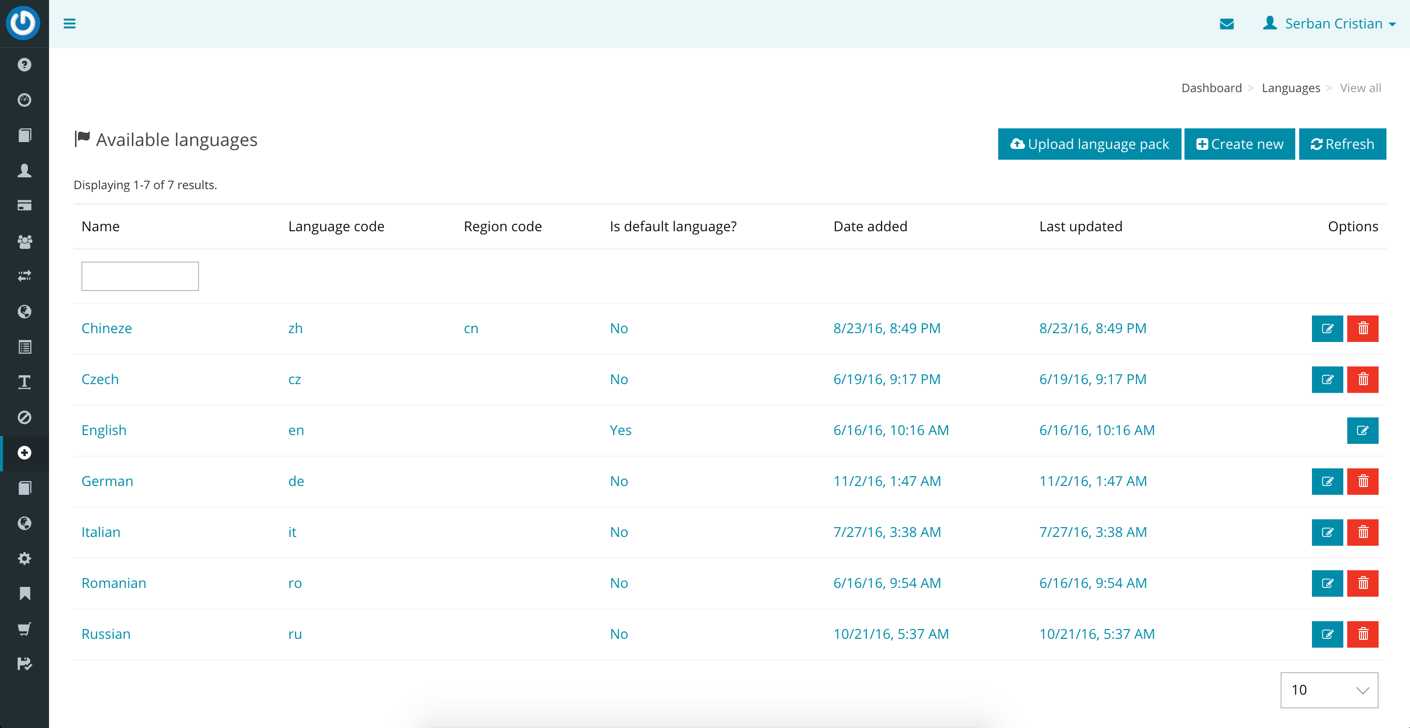
Task: Open the dashboard gauge sidebar icon
Action: tap(24, 100)
